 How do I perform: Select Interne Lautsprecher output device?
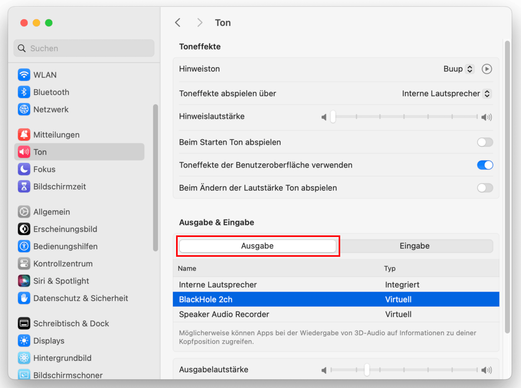[218, 284]
